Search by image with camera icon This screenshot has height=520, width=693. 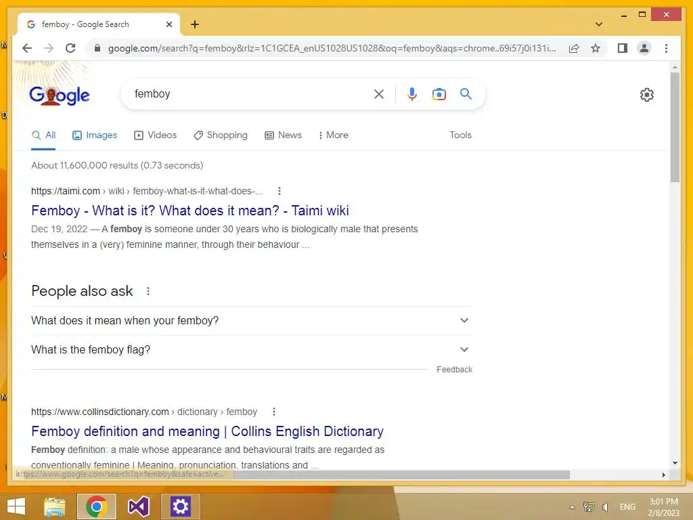pos(439,93)
